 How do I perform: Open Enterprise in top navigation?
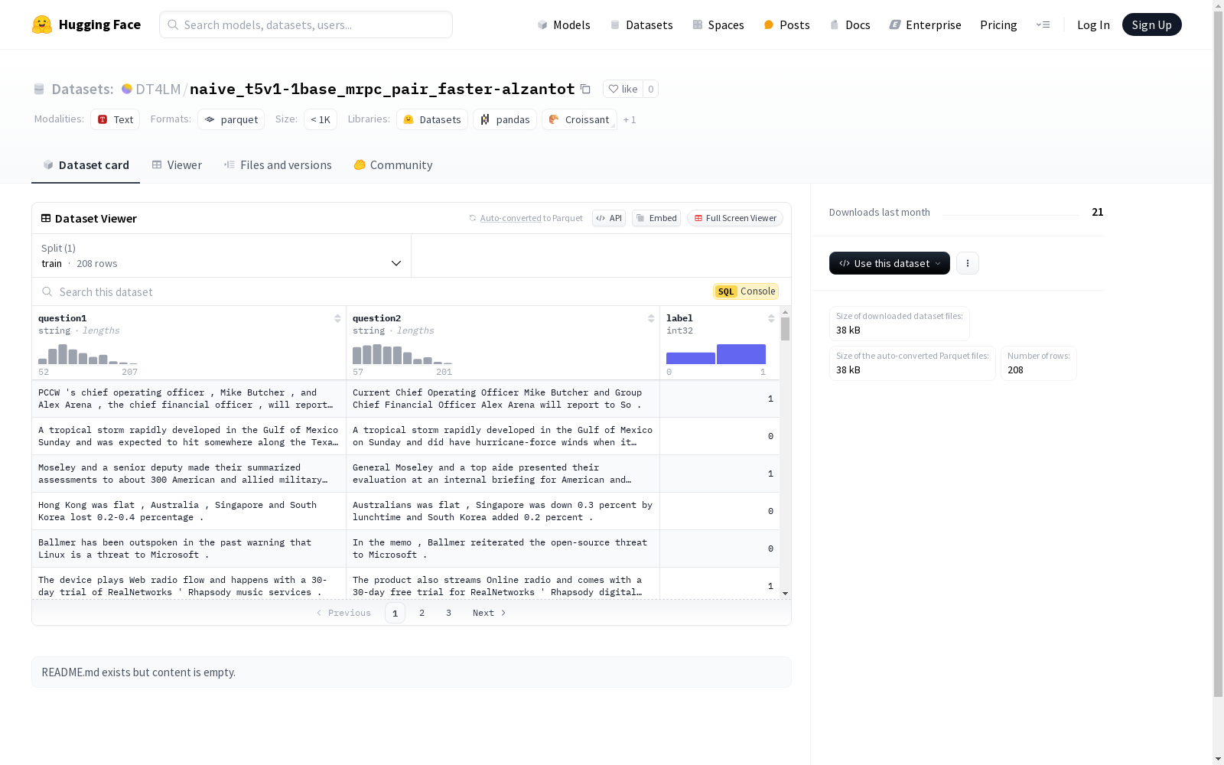click(x=925, y=24)
